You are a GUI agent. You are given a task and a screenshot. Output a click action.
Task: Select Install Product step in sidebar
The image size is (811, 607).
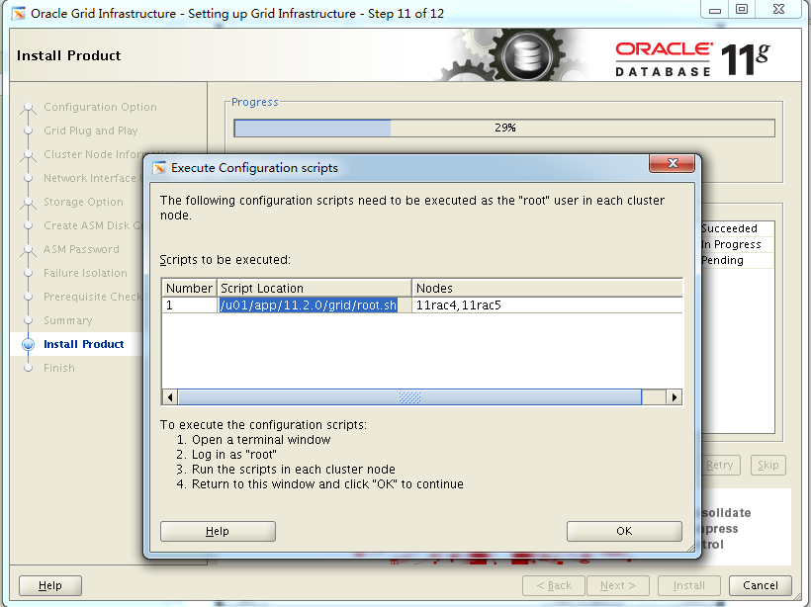[x=84, y=344]
